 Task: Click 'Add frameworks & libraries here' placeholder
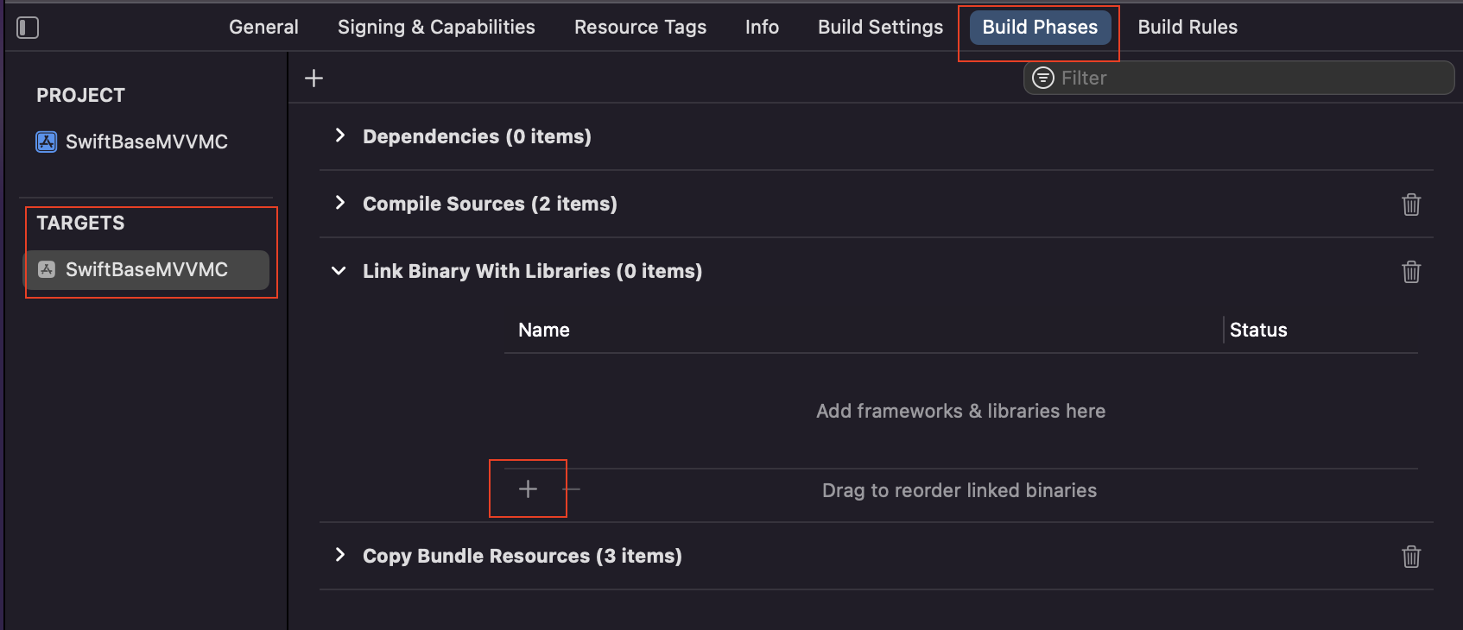click(x=960, y=411)
